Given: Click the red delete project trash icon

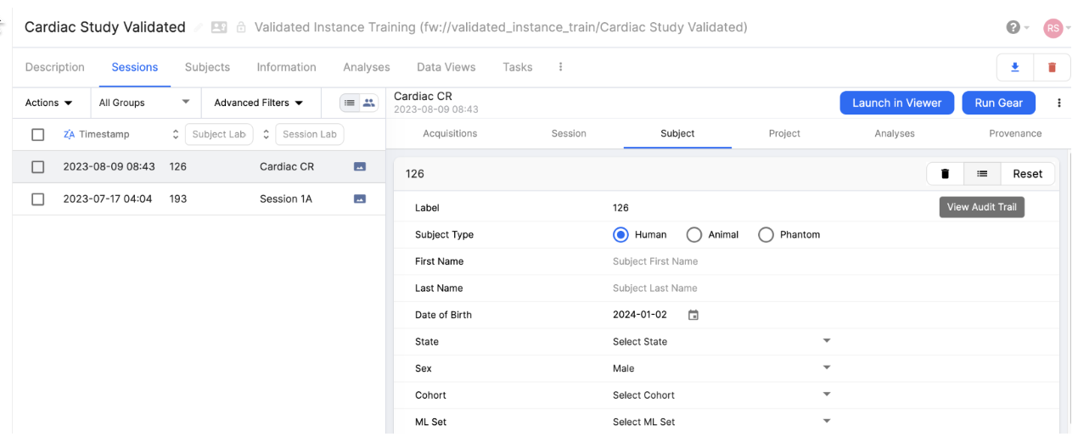Looking at the screenshot, I should pos(1052,67).
